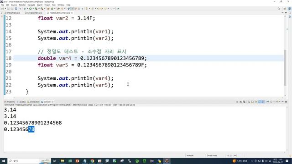Click console output 0.12345678901234568
Screen dimensions: 292x164
coord(33,123)
